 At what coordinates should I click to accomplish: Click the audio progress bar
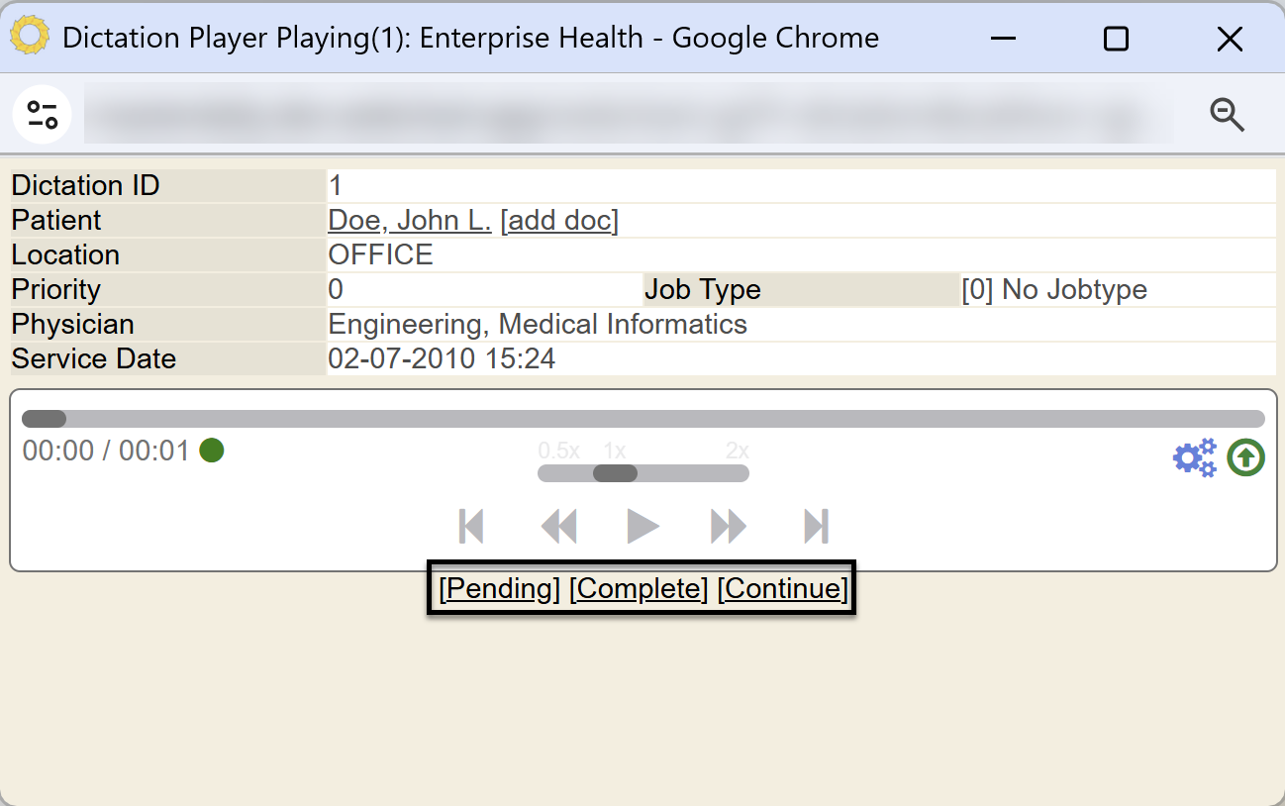tap(643, 419)
